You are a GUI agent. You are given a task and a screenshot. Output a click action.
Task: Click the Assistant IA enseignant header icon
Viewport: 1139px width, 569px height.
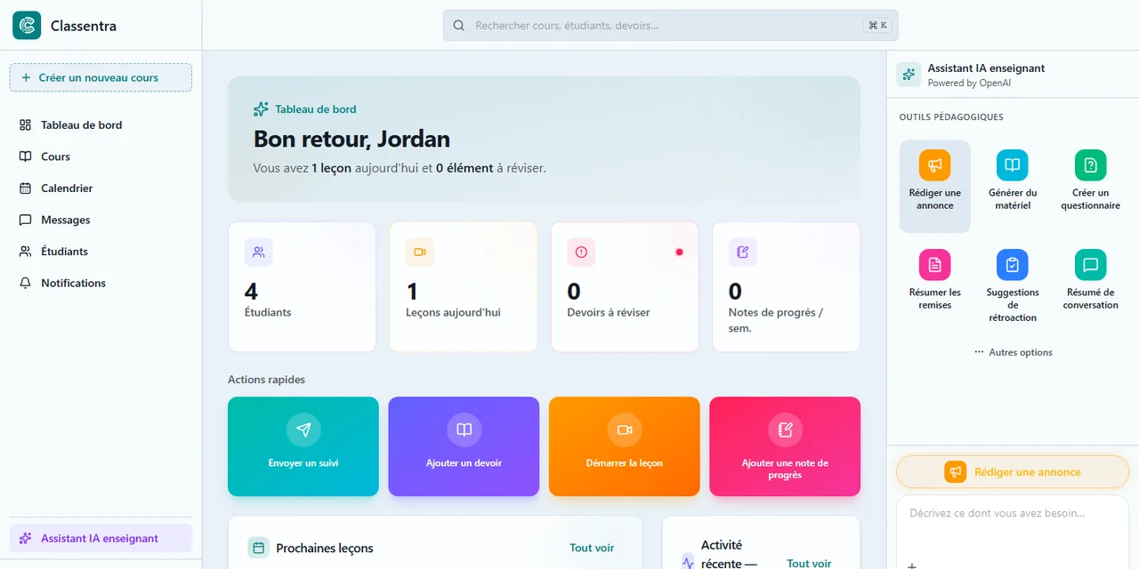pyautogui.click(x=909, y=75)
